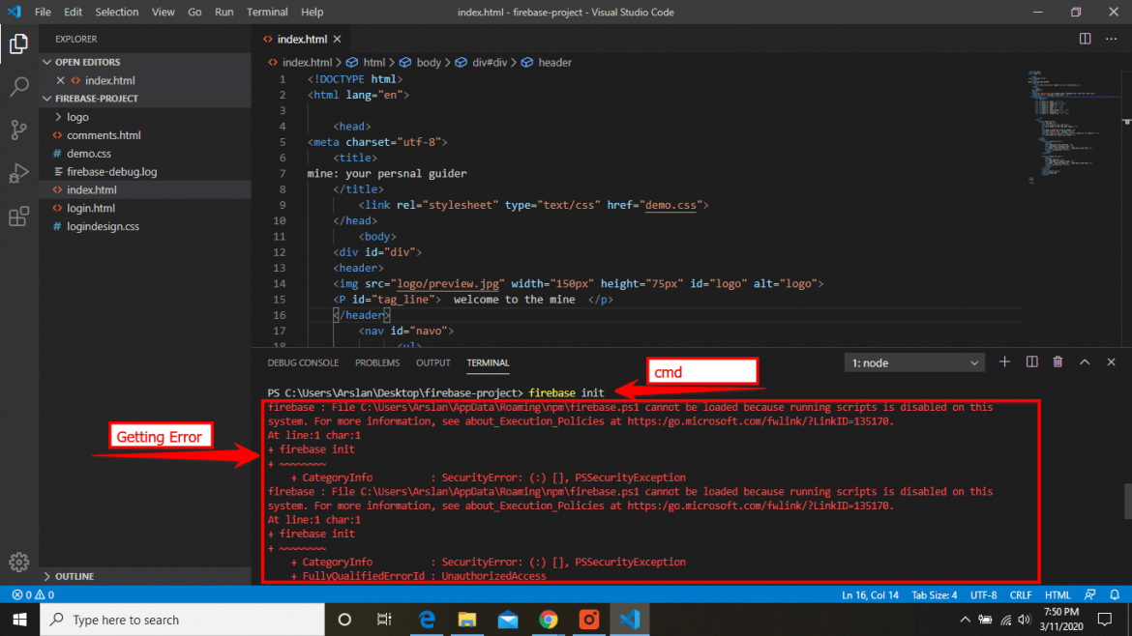
Task: Maximize the terminal panel with up chevron
Action: [1085, 362]
